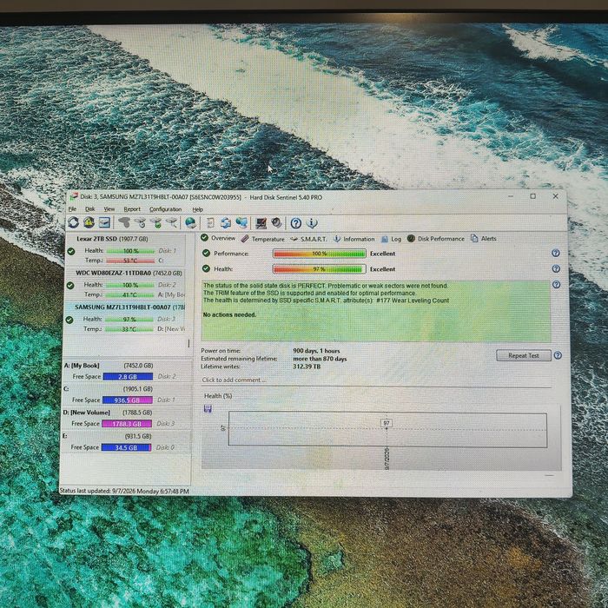608x608 pixels.
Task: Click the help icon beside the status text box
Action: point(557,285)
